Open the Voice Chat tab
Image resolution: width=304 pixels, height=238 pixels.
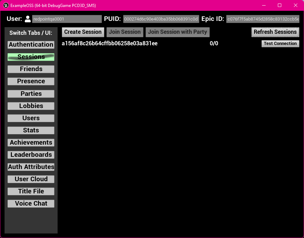[x=31, y=203]
